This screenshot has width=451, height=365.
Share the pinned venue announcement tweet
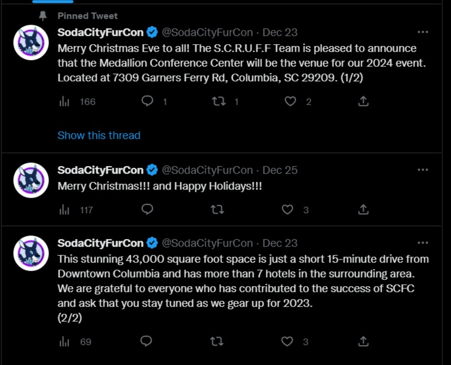[x=363, y=101]
